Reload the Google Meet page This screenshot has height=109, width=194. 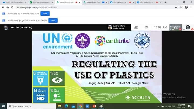[x=12, y=8]
